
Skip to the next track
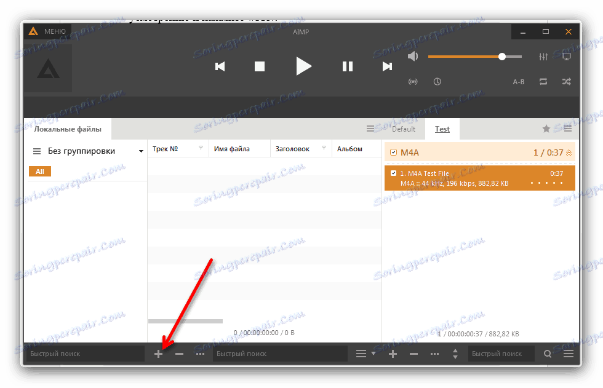pos(387,66)
